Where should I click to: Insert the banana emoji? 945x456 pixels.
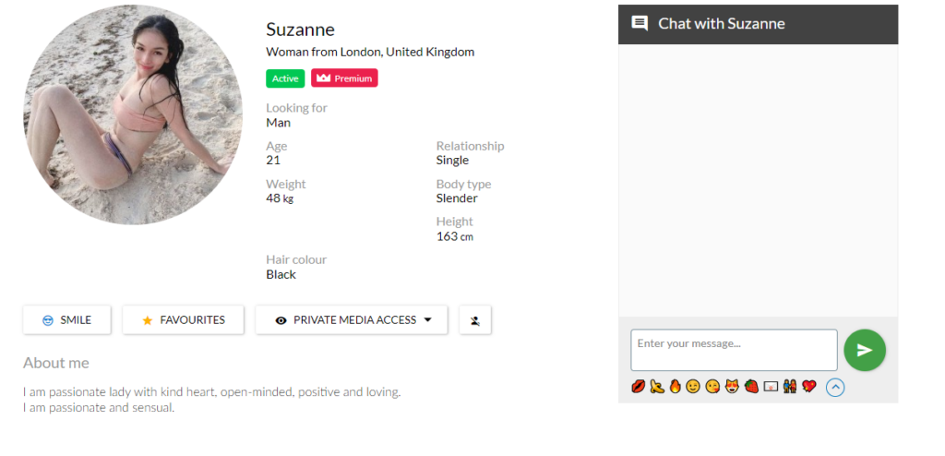coord(656,387)
